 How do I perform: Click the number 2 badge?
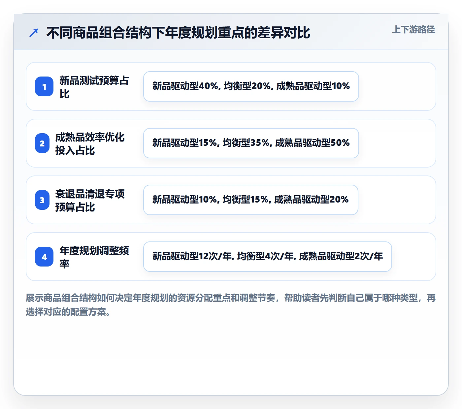(x=42, y=143)
